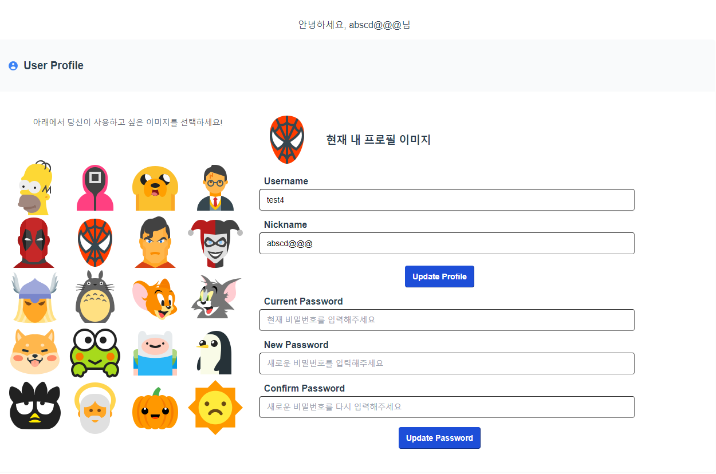Image resolution: width=716 pixels, height=474 pixels.
Task: Click the Username label
Action: 286,181
